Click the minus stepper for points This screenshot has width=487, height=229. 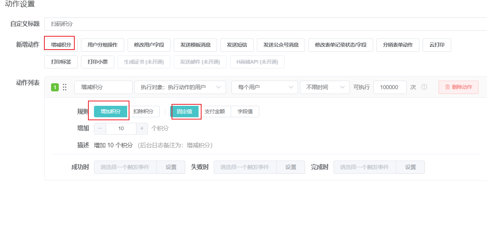pos(100,129)
